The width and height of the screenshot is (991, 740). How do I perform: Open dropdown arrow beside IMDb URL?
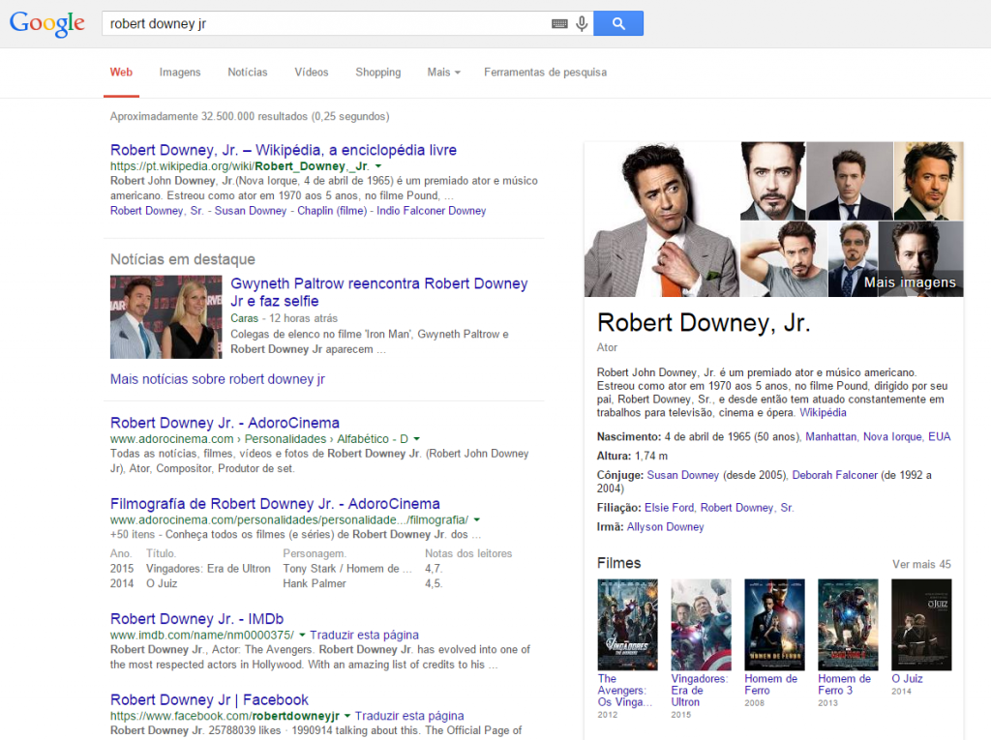302,636
